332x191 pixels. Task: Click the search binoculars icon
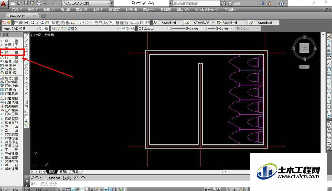(223, 3)
